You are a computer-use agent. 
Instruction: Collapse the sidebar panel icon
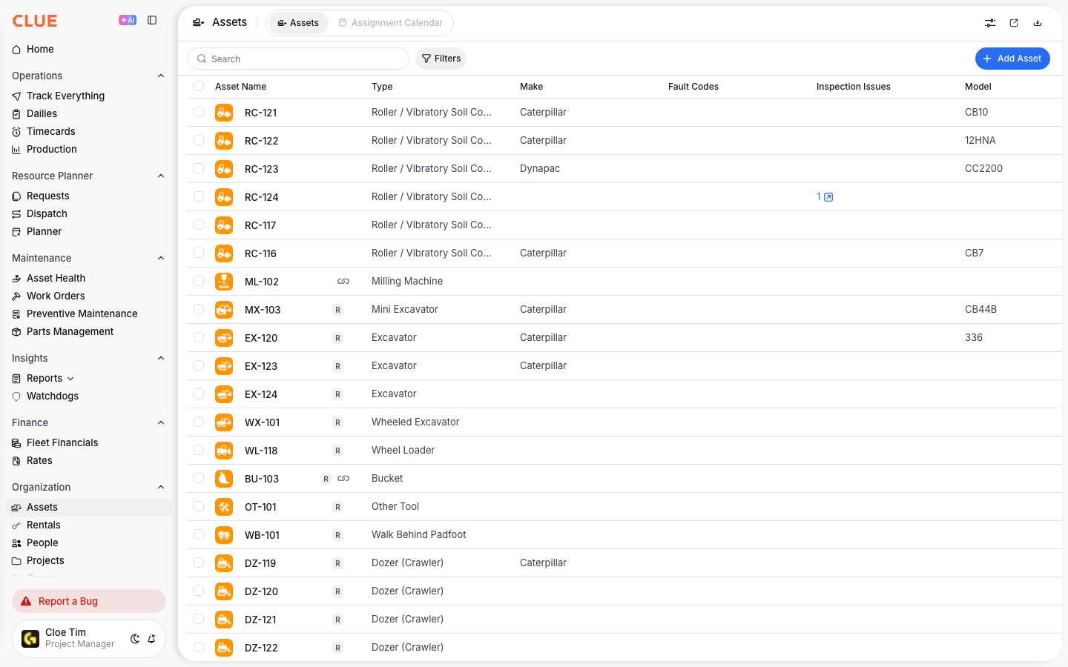click(x=152, y=21)
